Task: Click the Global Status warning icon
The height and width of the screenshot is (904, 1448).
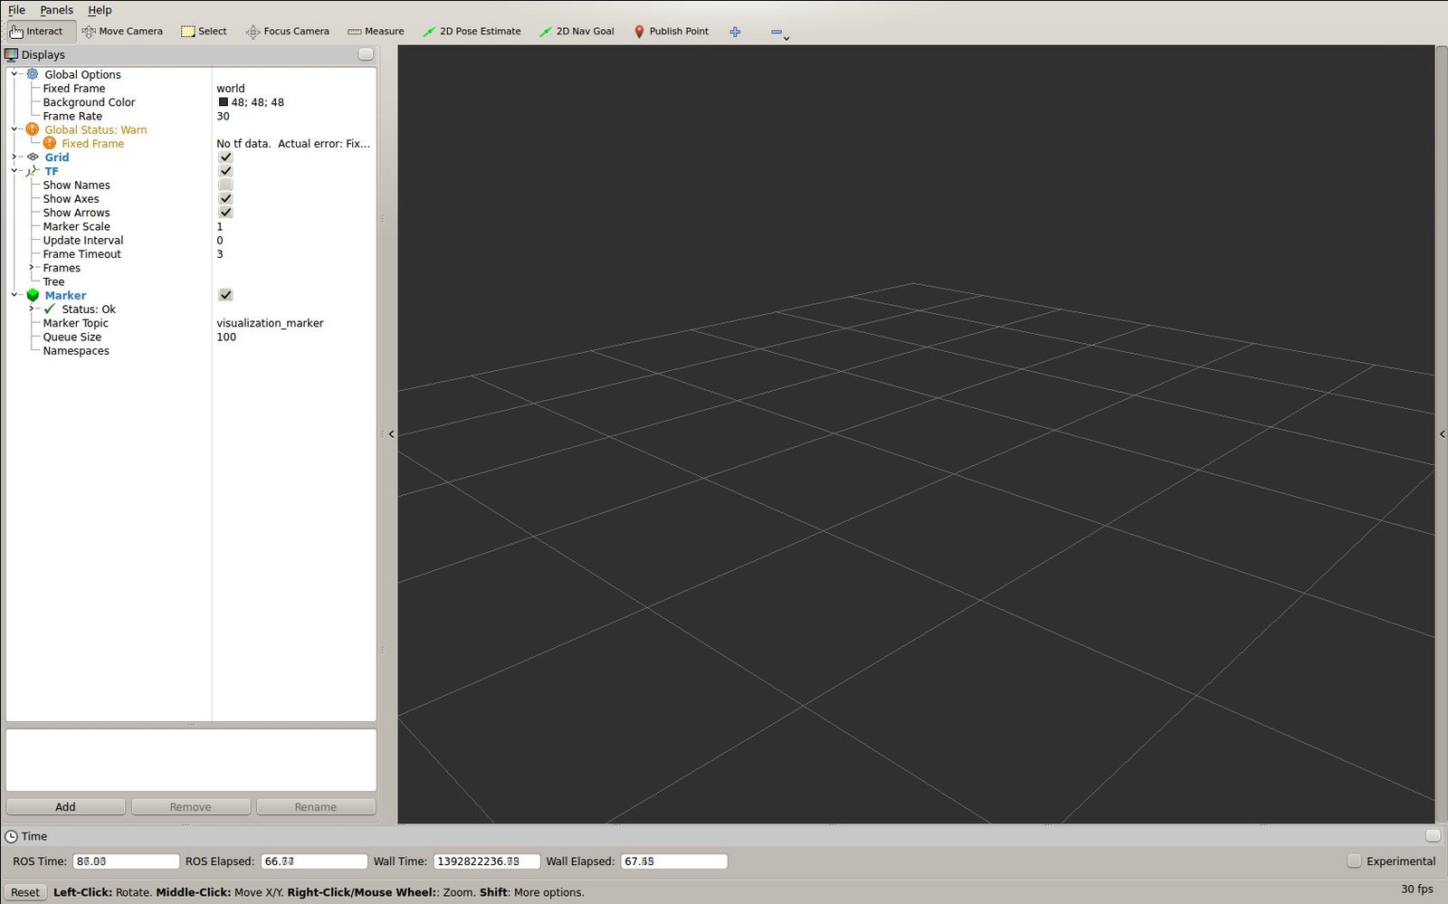Action: pos(33,129)
